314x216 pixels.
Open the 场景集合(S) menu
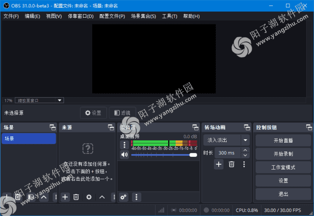click(x=143, y=16)
